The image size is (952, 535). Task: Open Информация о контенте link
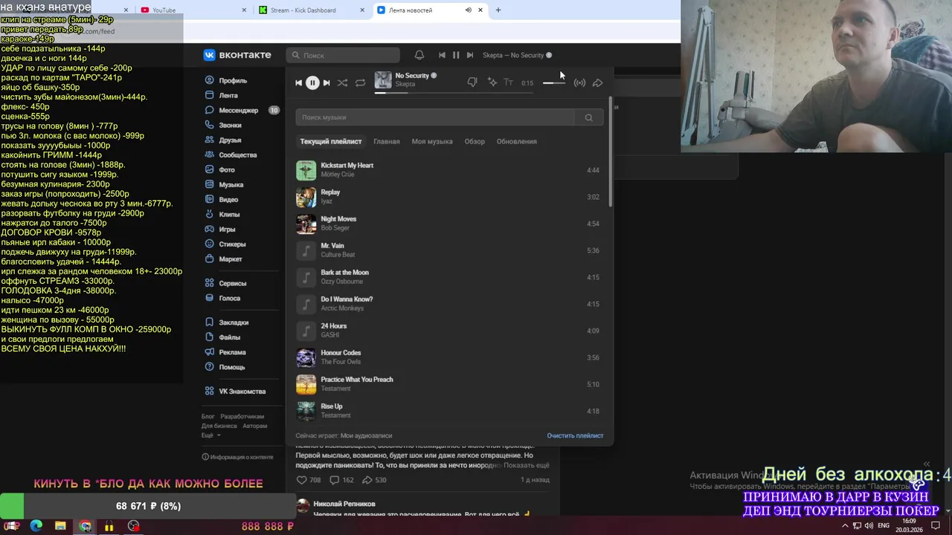[x=238, y=457]
